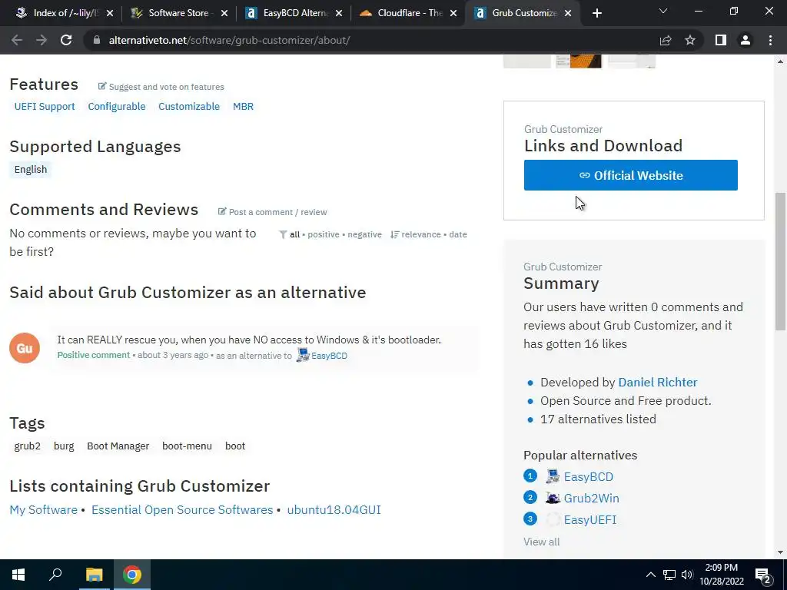Bookmark this page with star icon

[690, 40]
